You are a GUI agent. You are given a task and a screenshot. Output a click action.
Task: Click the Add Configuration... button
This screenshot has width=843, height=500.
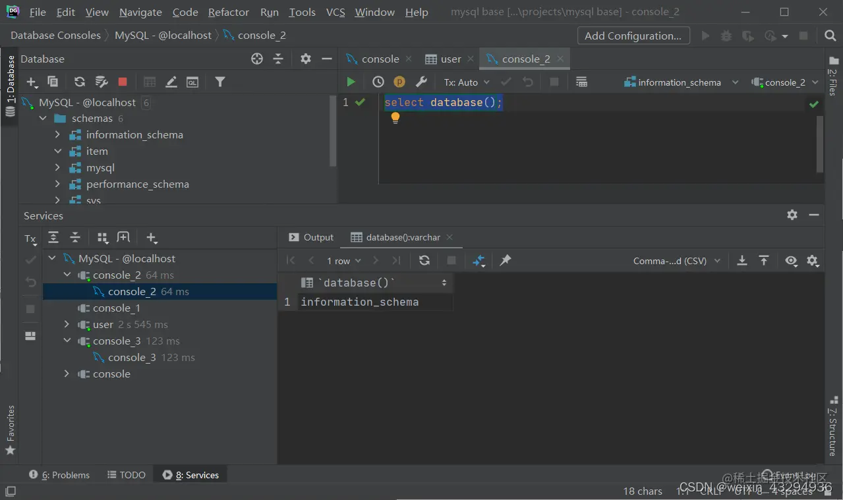(x=633, y=36)
